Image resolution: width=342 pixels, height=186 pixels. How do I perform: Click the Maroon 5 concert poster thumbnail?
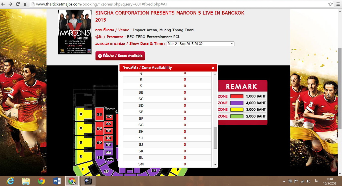coord(75,32)
